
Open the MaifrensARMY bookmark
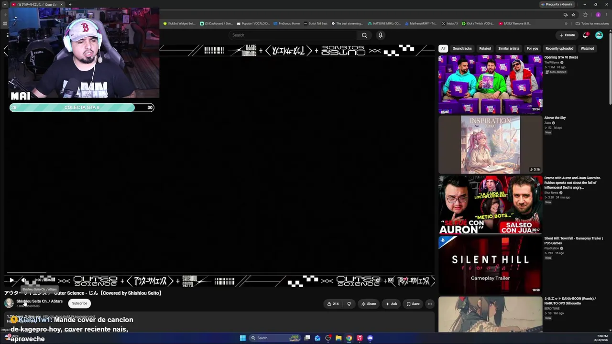(x=421, y=23)
